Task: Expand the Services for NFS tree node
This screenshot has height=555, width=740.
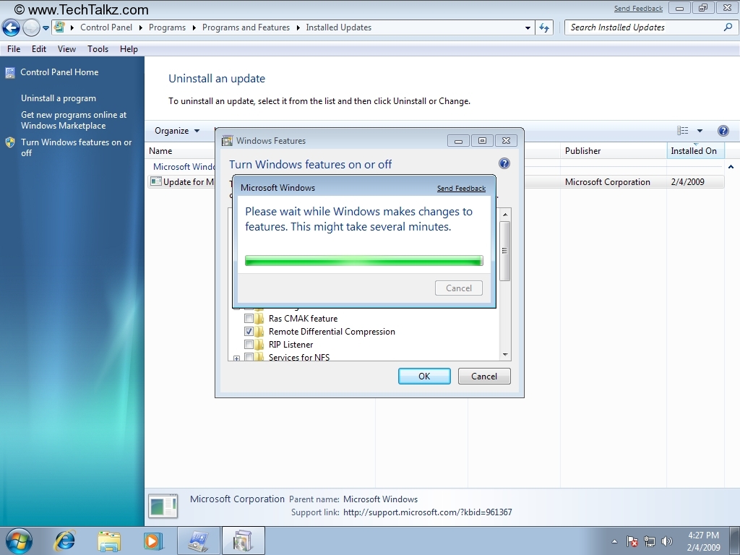Action: click(x=236, y=358)
